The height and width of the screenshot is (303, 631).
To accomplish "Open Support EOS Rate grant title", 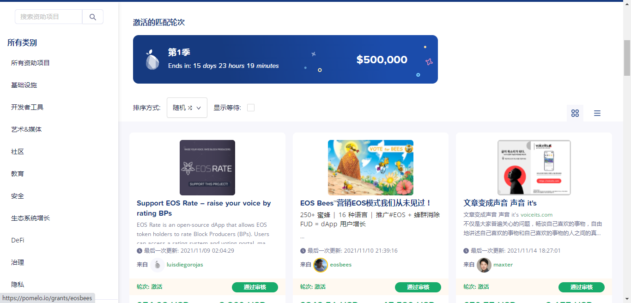I will pyautogui.click(x=204, y=208).
